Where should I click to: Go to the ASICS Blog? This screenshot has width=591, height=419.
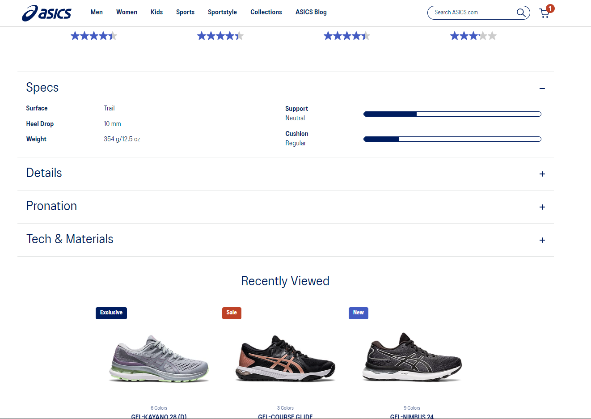click(x=311, y=12)
